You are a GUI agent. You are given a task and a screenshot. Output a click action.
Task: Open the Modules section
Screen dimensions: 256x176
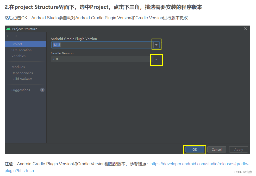pos(18,67)
